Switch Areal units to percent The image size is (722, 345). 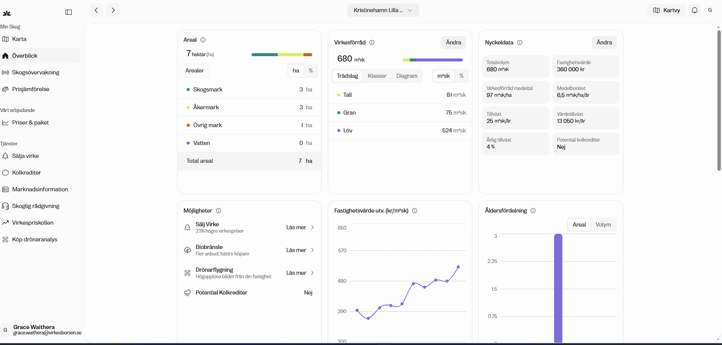point(311,71)
